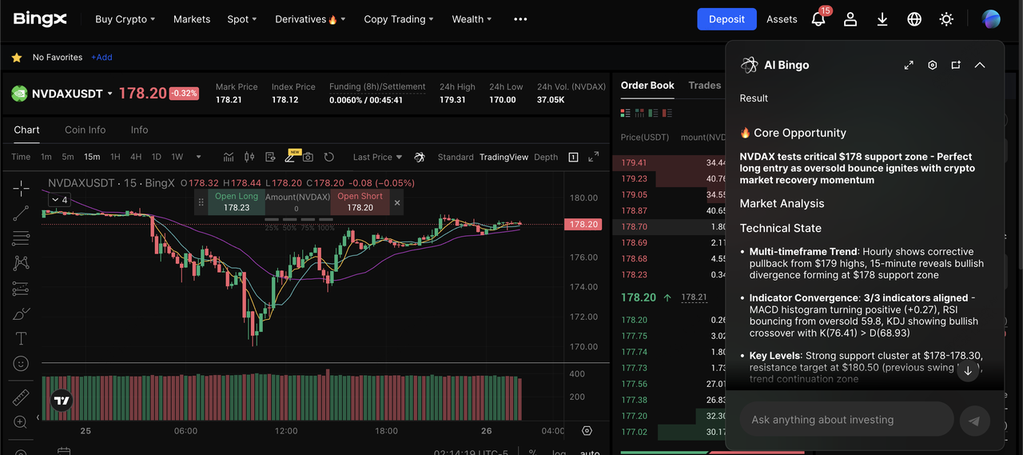This screenshot has height=455, width=1023.
Task: Select the trend line drawing tool
Action: [21, 213]
